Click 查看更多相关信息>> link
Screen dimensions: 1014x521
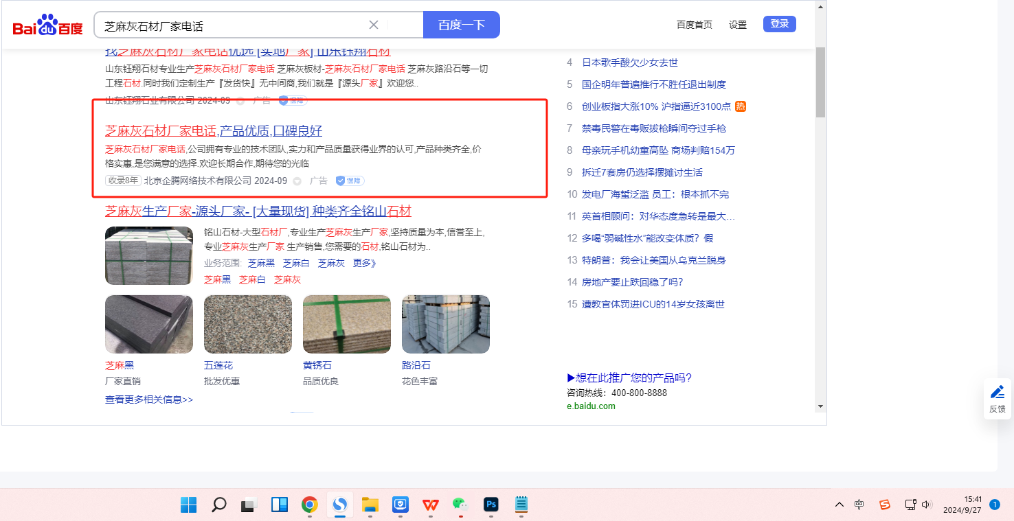(149, 400)
